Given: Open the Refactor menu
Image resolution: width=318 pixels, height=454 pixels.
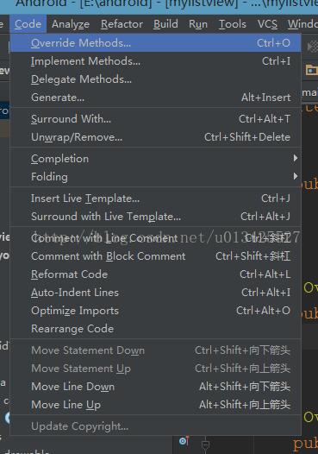Looking at the screenshot, I should [x=122, y=24].
